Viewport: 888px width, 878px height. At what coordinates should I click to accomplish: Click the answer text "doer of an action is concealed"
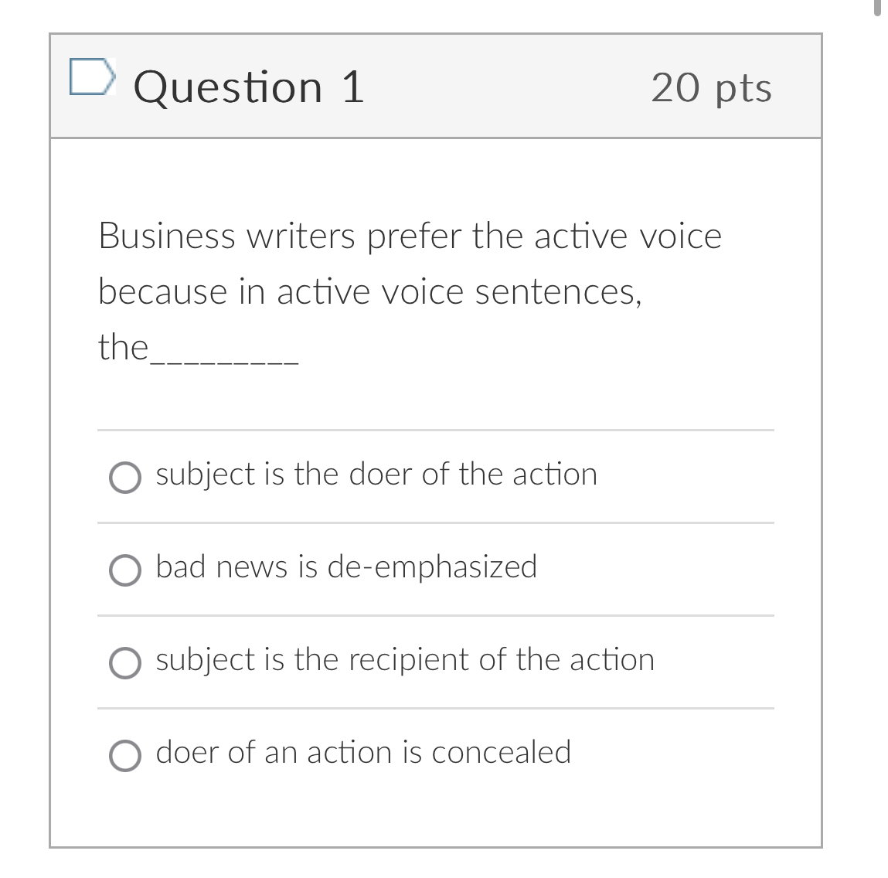click(362, 753)
